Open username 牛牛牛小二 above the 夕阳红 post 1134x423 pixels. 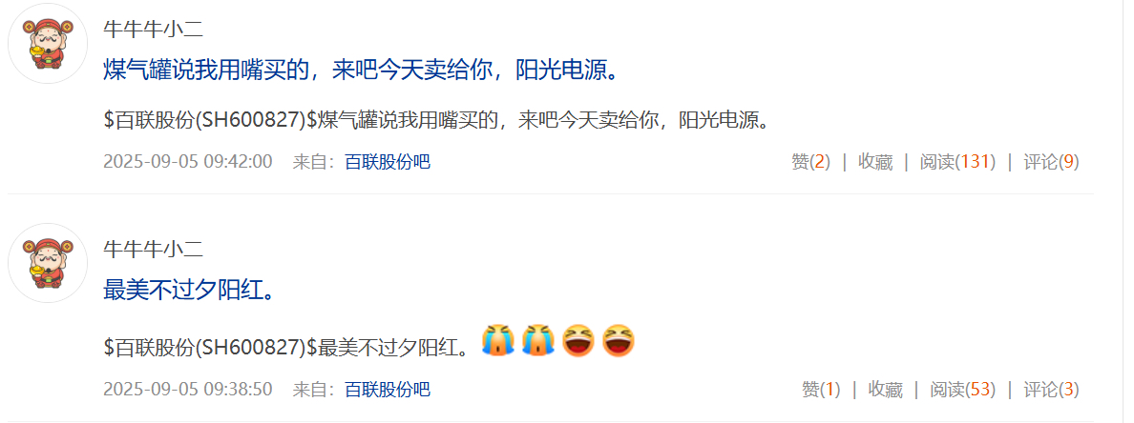(x=154, y=250)
